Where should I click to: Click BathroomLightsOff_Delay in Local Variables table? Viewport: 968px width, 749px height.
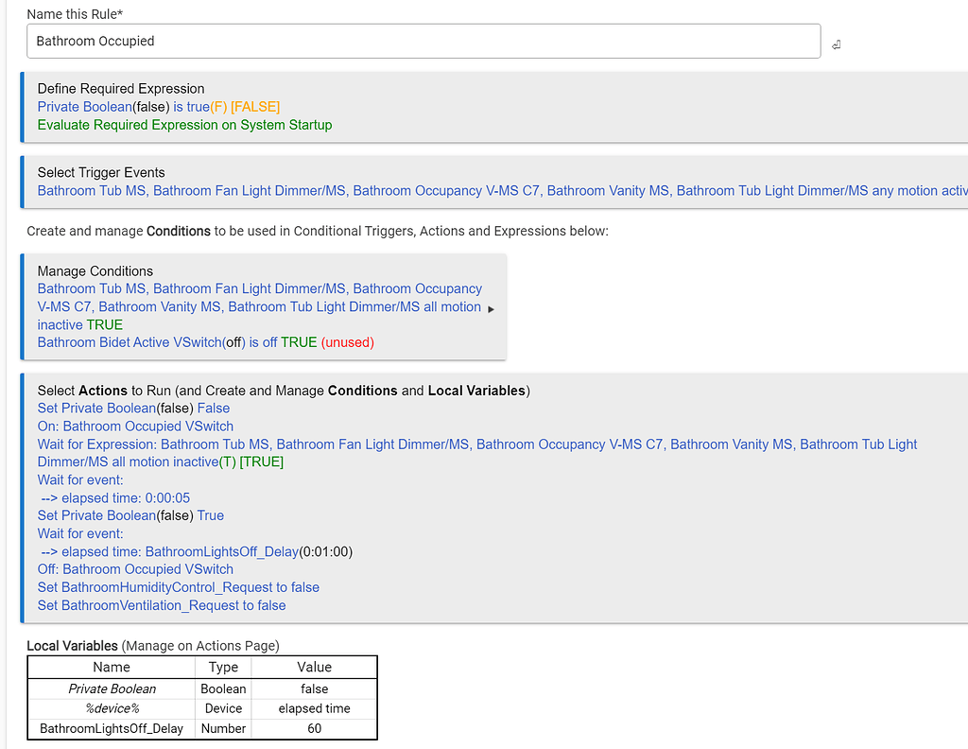tap(112, 729)
